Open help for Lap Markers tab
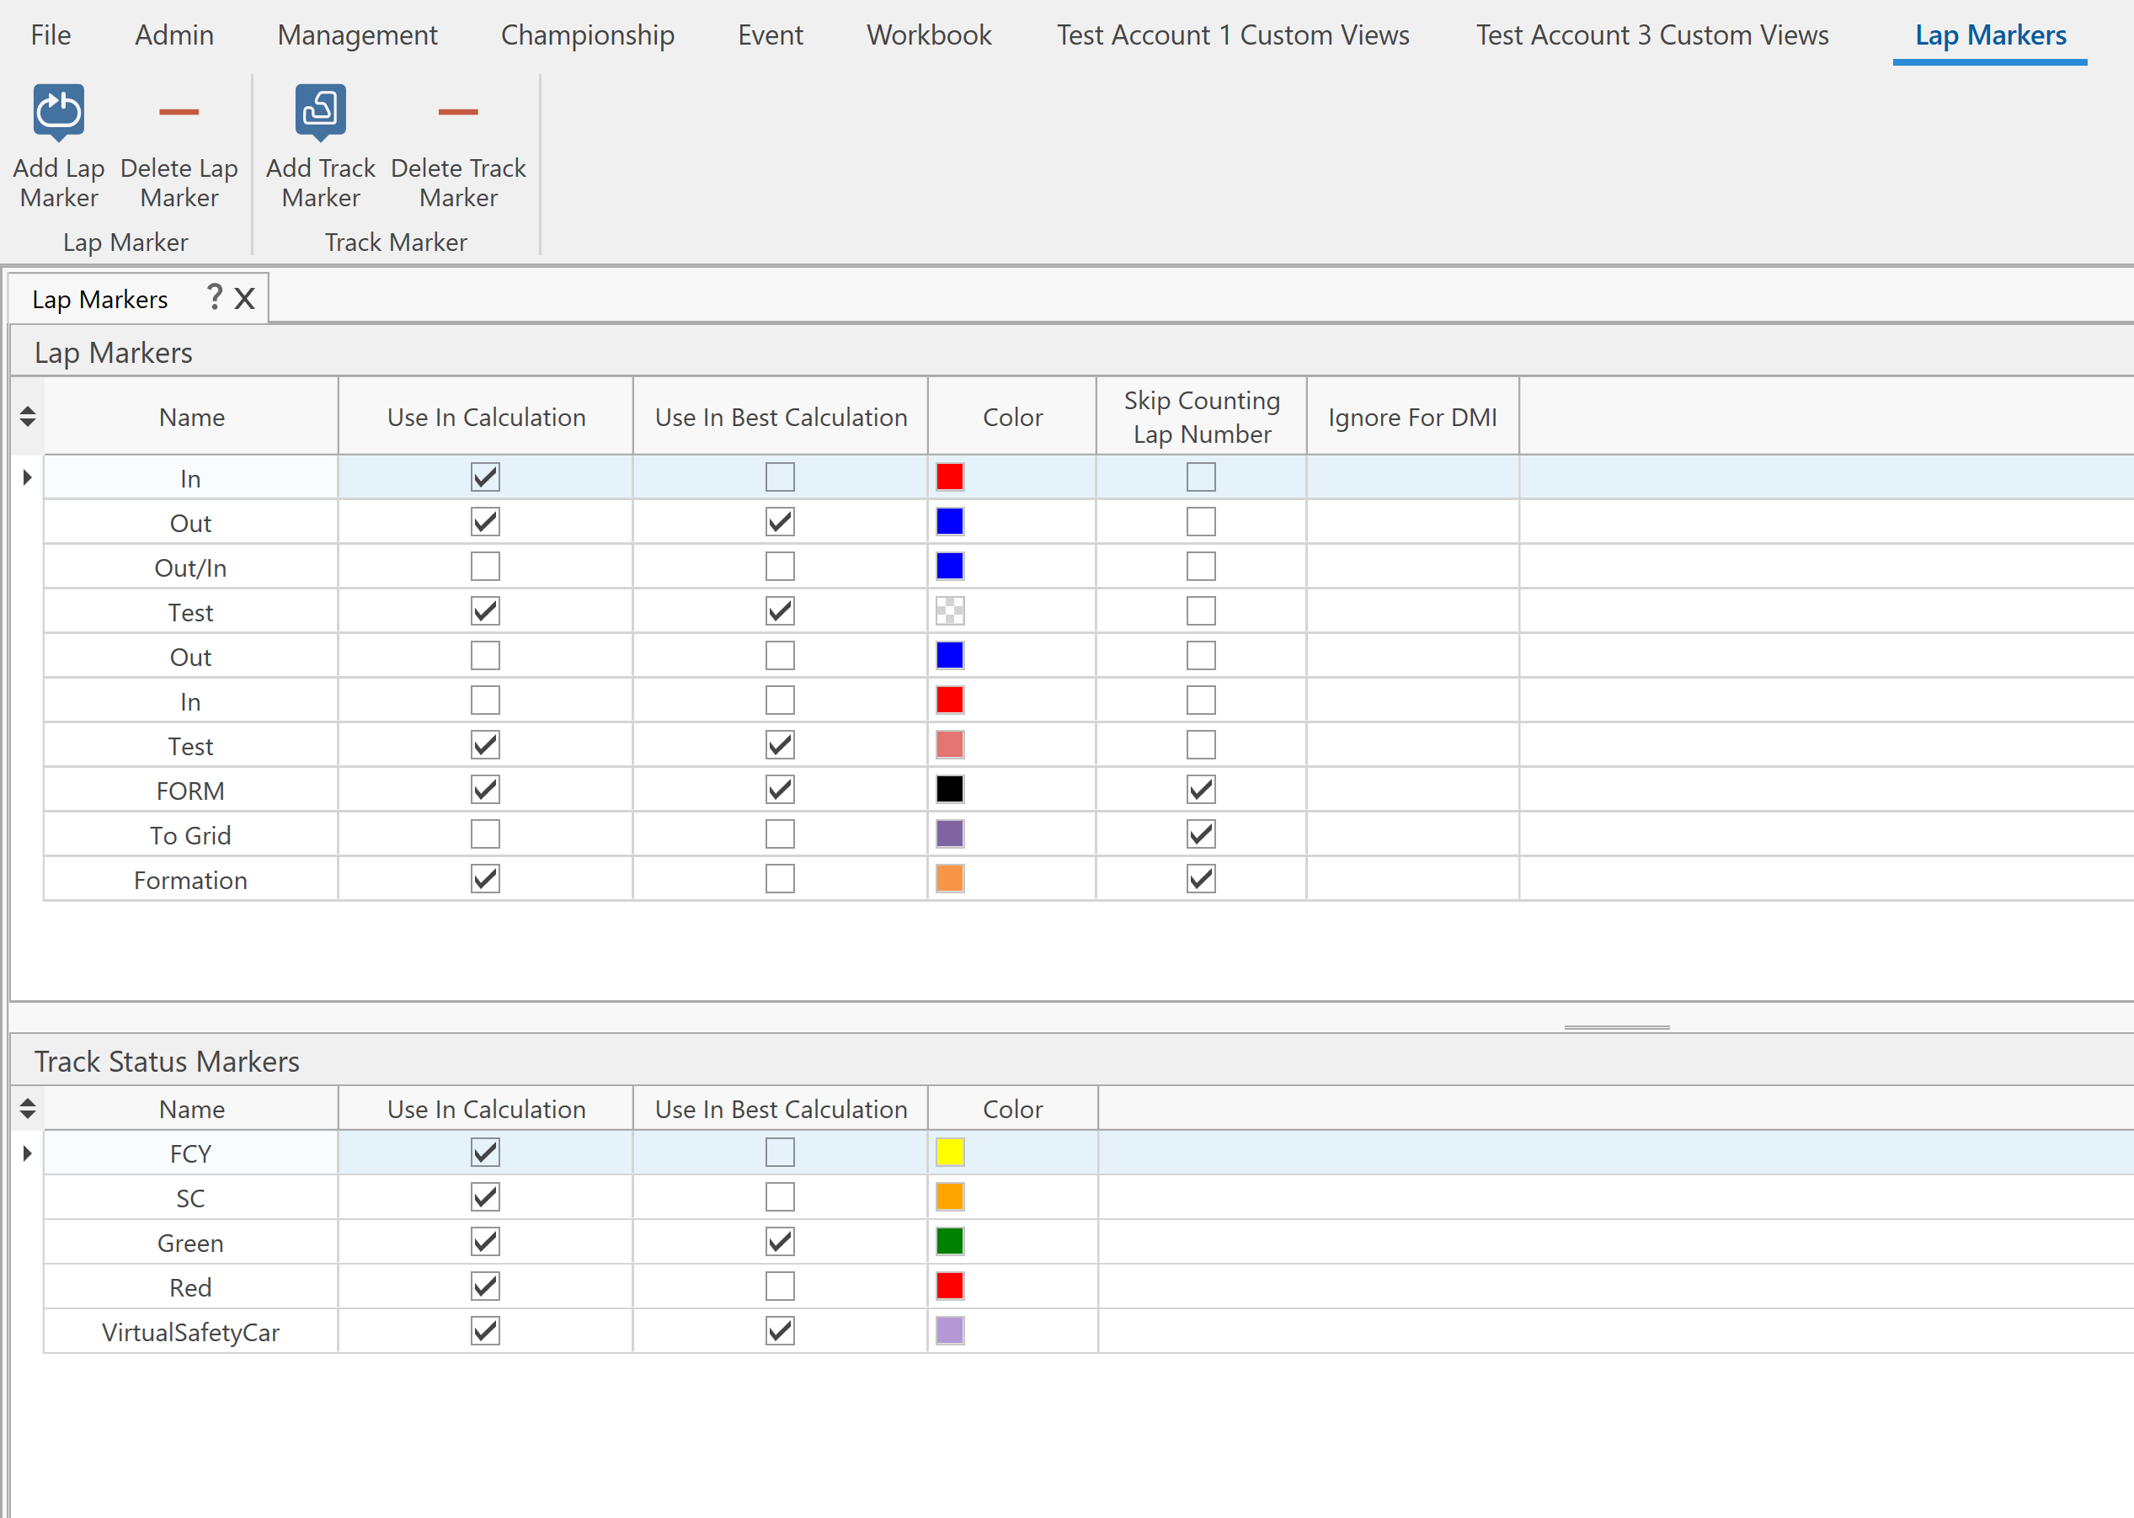 214,297
